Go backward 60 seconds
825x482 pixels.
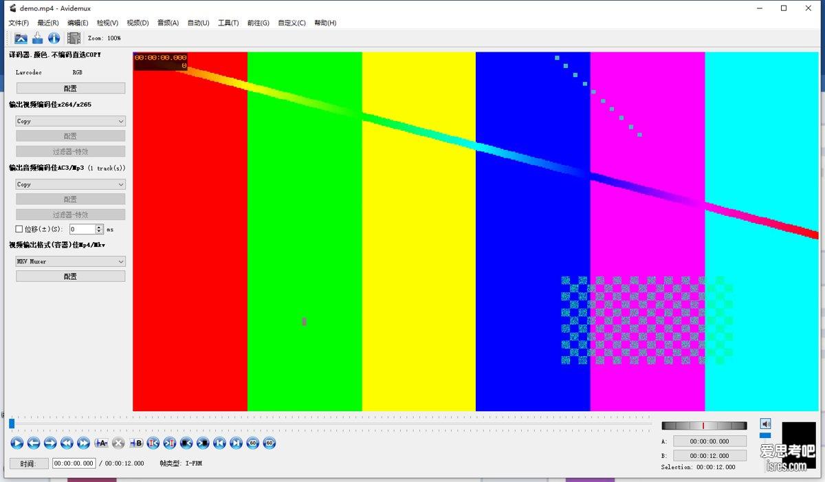[253, 443]
